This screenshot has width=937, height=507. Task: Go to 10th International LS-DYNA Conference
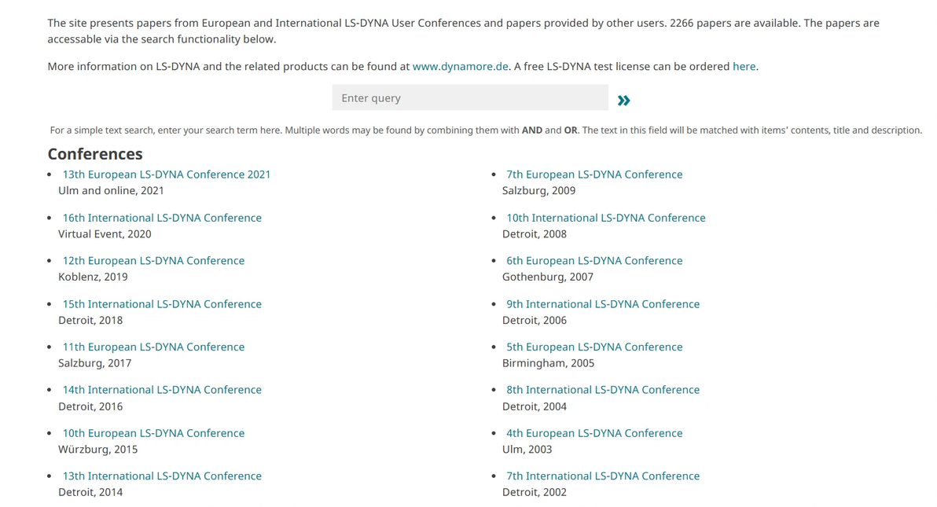[605, 218]
